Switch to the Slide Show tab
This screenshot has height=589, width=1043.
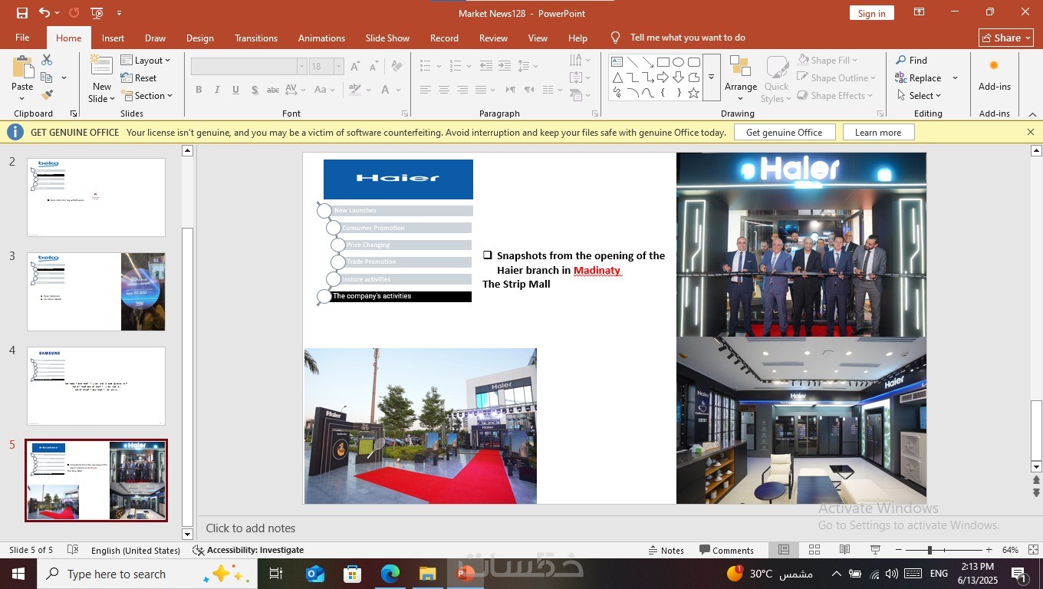click(x=387, y=38)
